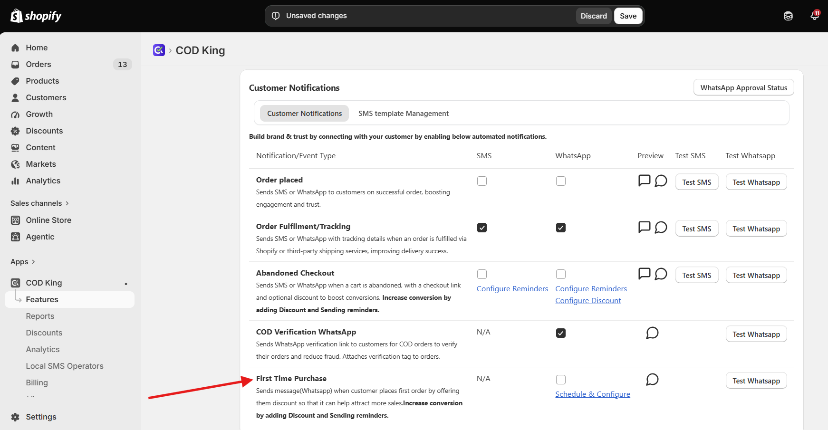Click the Orders count badge 13
This screenshot has height=430, width=828.
pyautogui.click(x=123, y=64)
